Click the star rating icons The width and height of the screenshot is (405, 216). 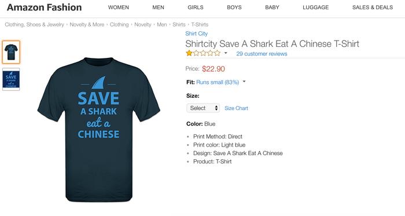[203, 53]
